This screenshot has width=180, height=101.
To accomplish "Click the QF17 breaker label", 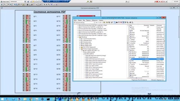I will pyautogui.click(x=58, y=17).
